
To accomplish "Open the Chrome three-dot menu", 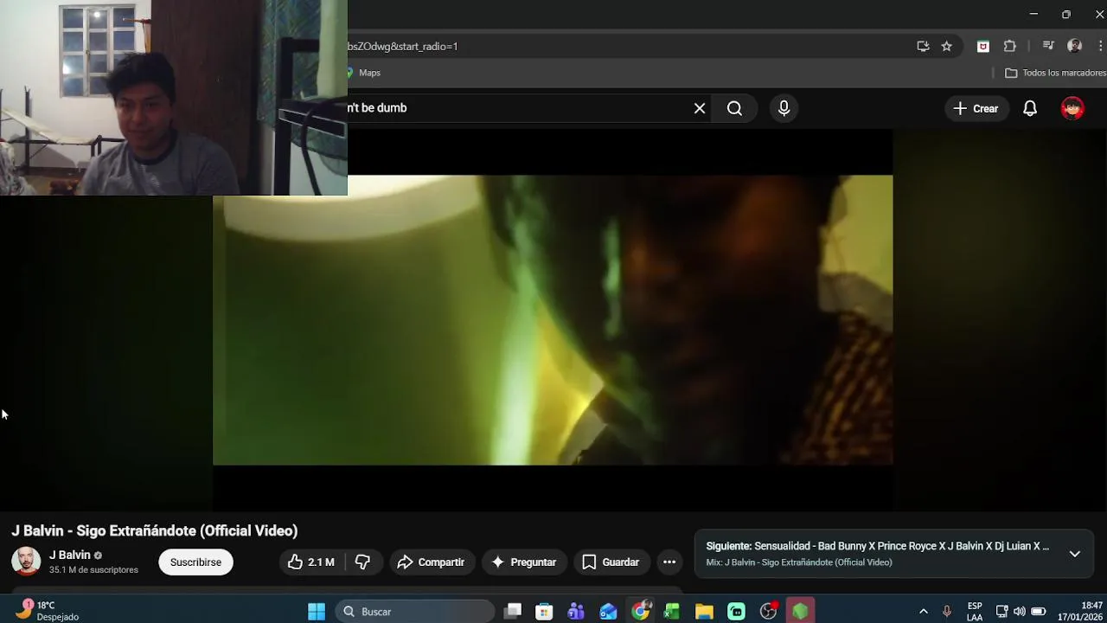I will [1101, 46].
